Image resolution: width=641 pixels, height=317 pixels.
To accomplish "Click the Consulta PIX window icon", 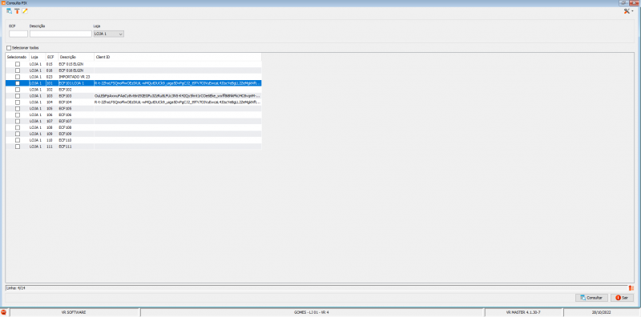I will [x=3, y=3].
